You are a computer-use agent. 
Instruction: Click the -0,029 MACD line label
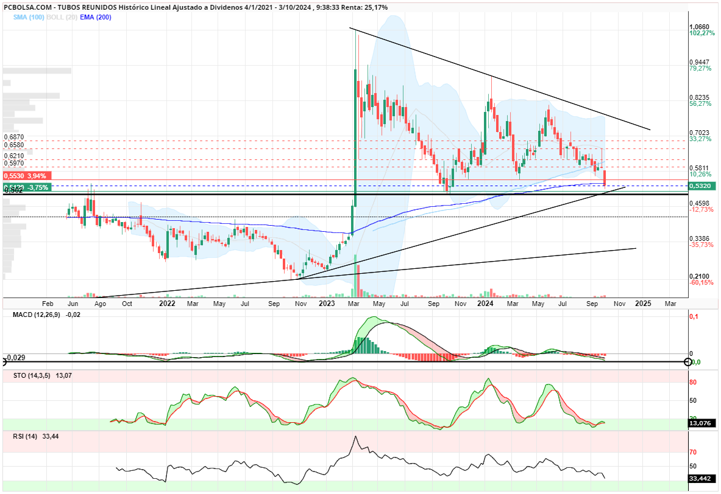[14, 358]
